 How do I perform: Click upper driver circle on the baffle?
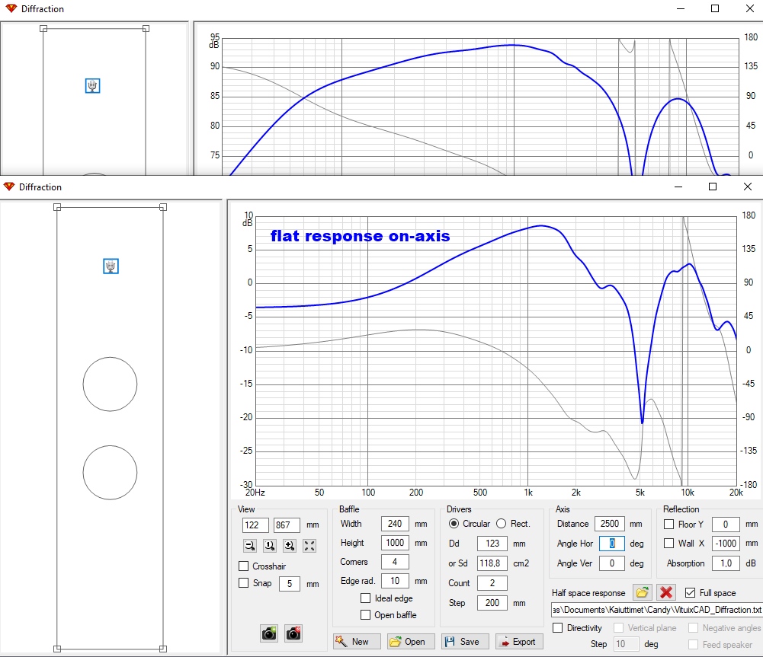pos(110,384)
